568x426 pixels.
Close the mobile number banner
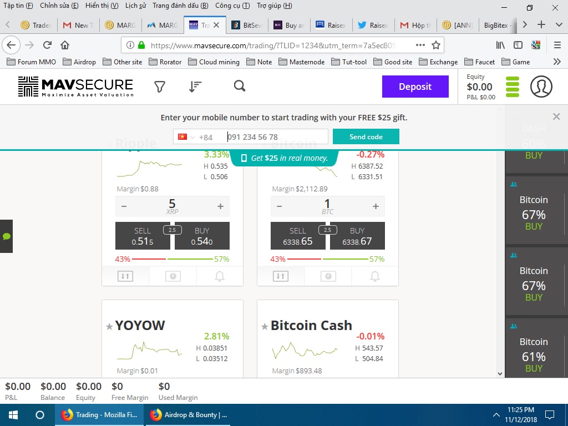tap(556, 116)
